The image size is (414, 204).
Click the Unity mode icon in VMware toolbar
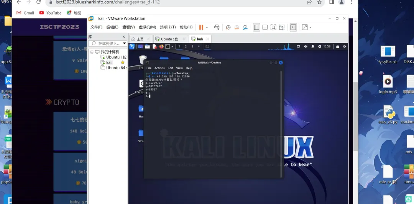coord(282,28)
